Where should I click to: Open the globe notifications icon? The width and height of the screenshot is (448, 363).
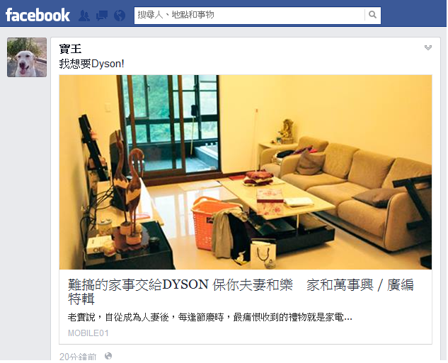[120, 16]
